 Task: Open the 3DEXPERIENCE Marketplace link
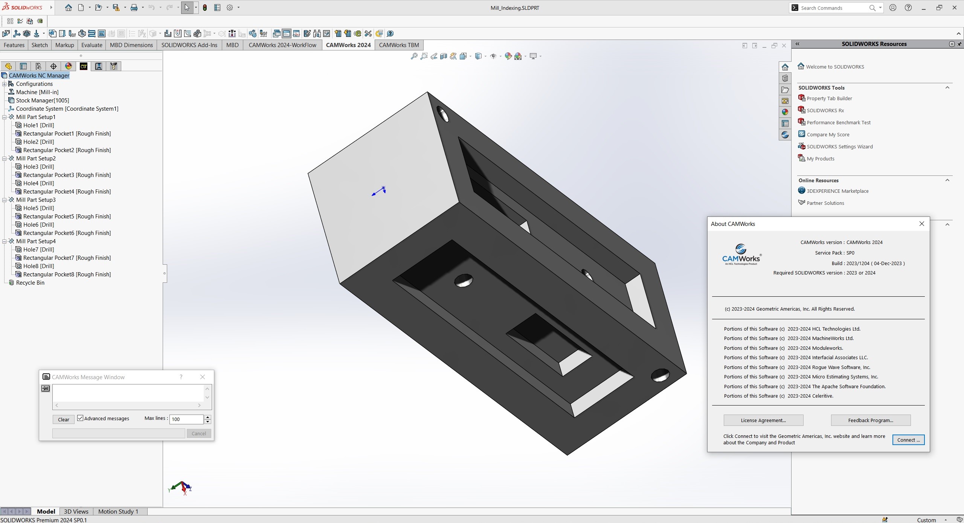[x=837, y=191]
